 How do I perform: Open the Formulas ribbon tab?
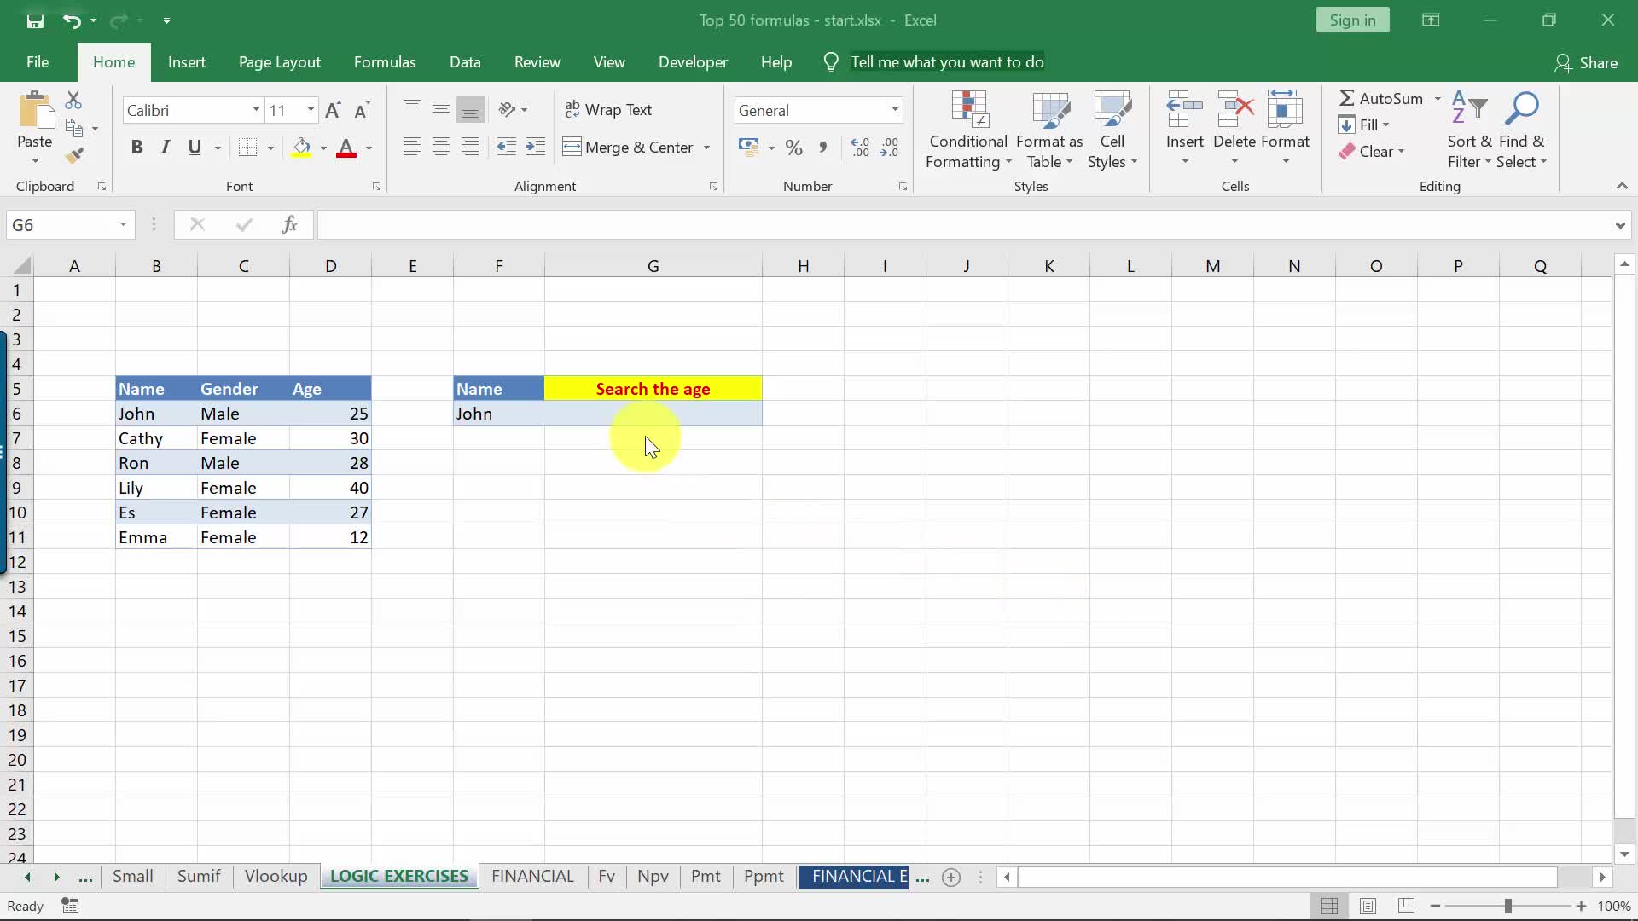coord(385,62)
